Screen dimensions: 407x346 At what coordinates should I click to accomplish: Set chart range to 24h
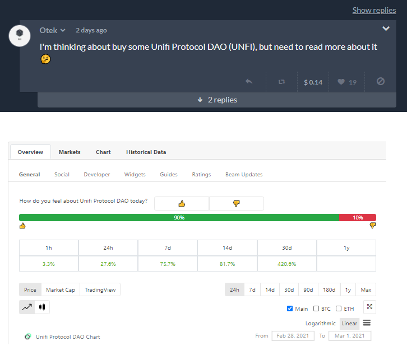pyautogui.click(x=234, y=290)
